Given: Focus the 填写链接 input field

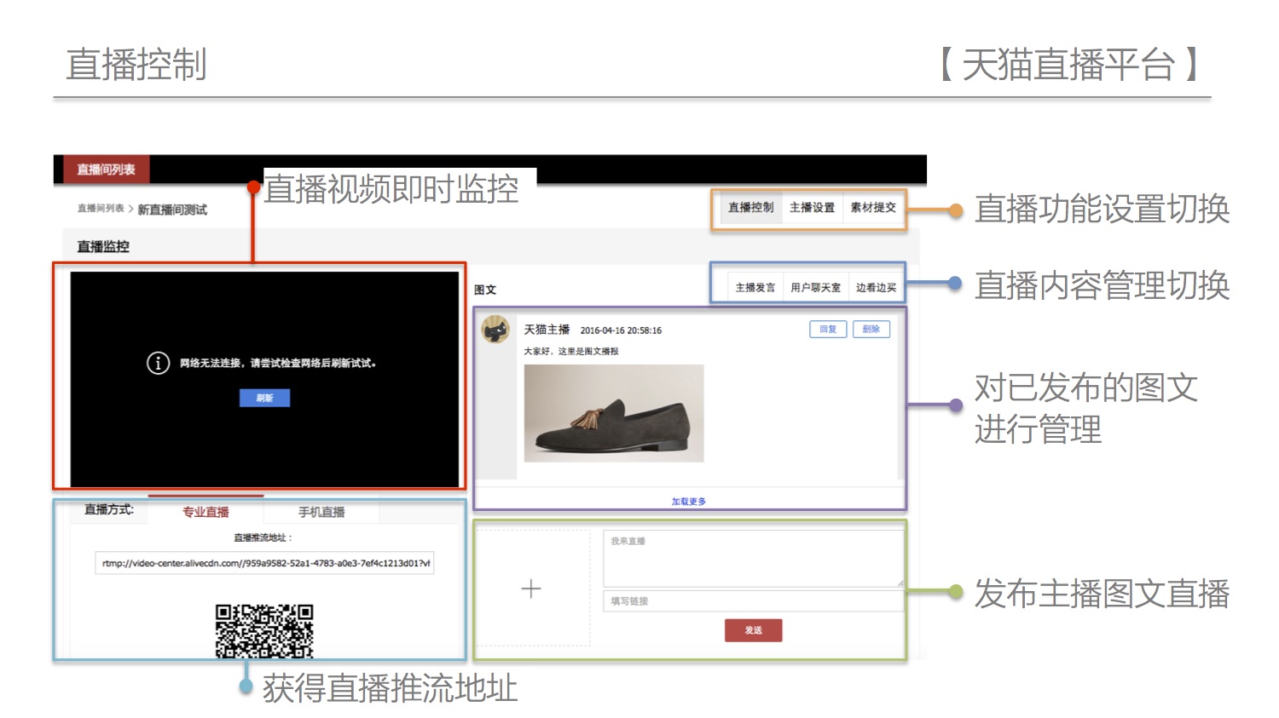Looking at the screenshot, I should click(753, 600).
